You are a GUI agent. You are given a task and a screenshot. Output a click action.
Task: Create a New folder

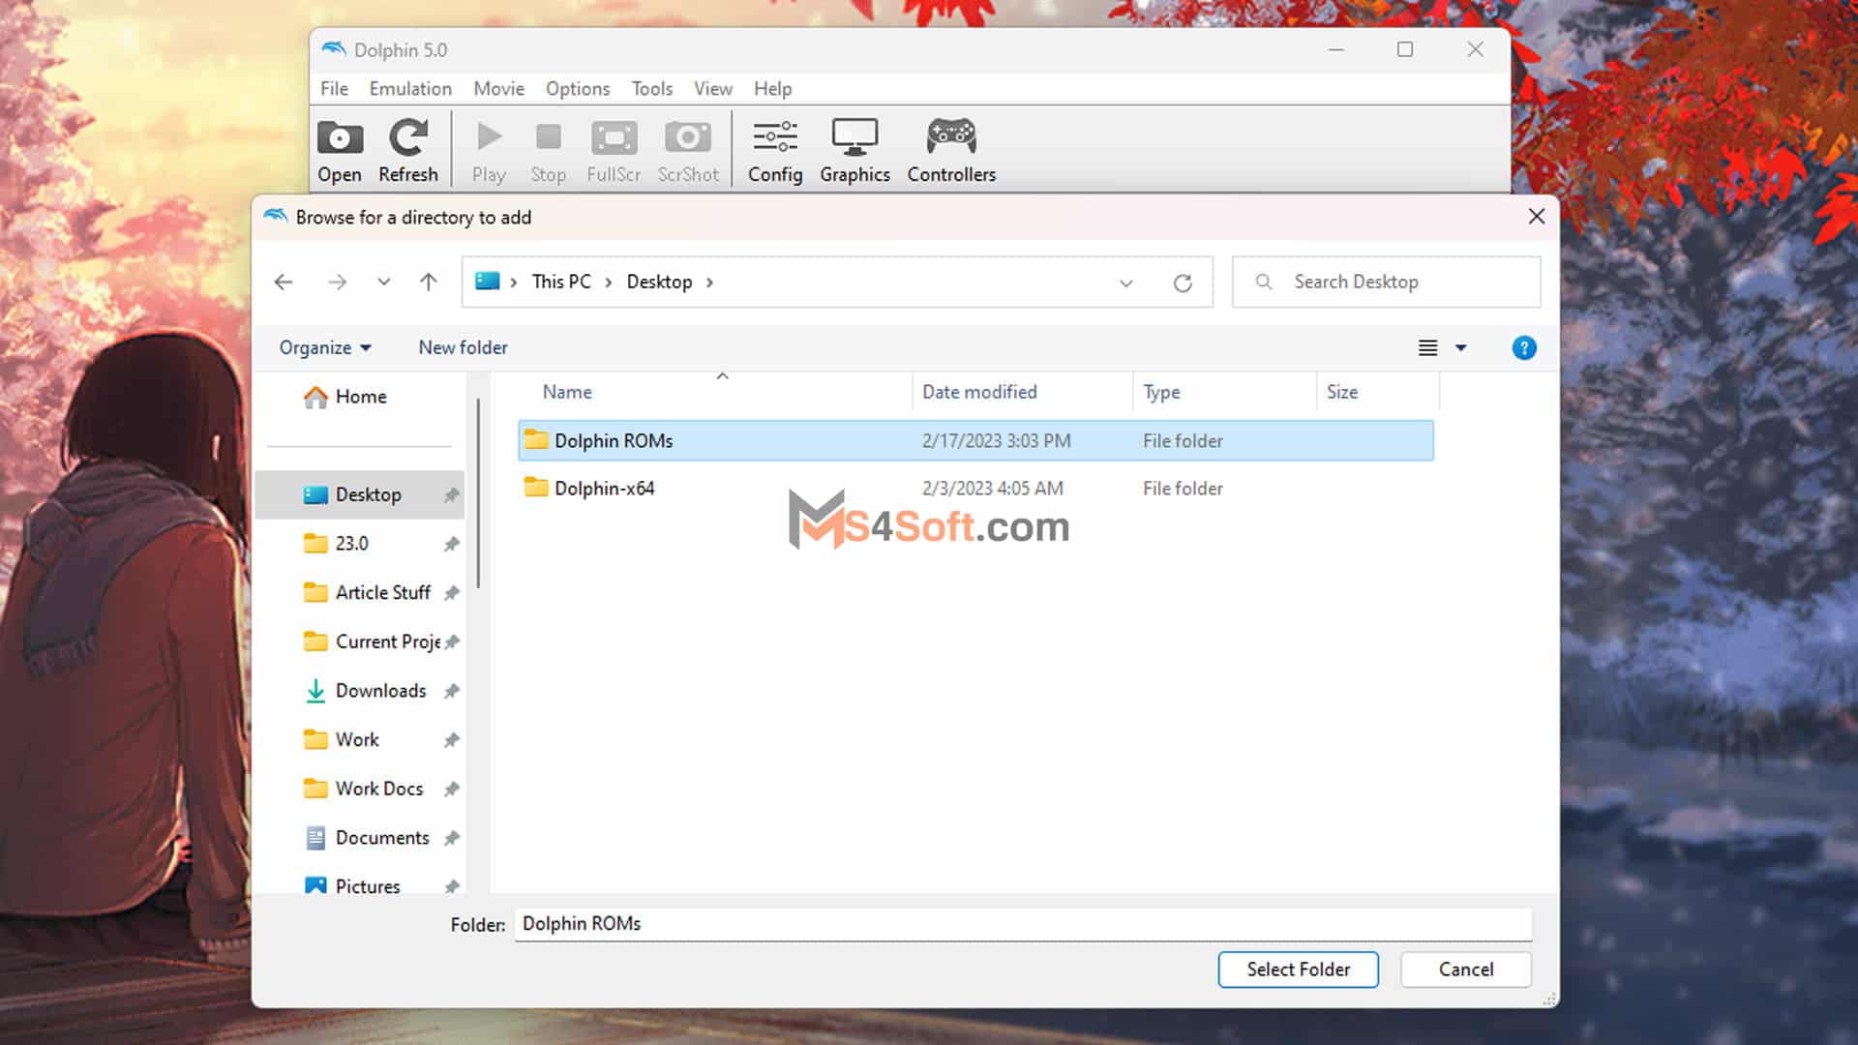pos(463,347)
